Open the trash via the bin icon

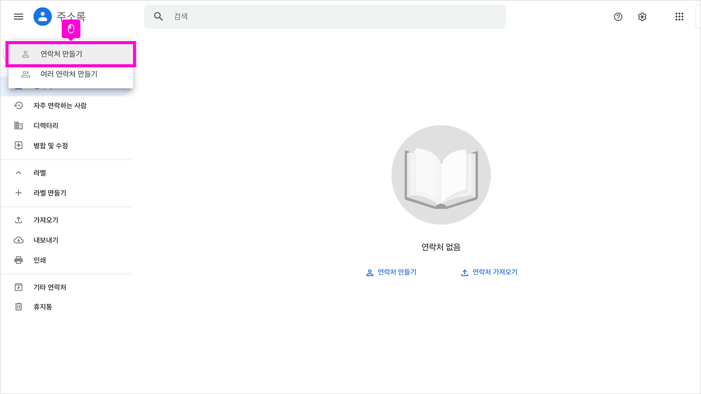point(18,306)
